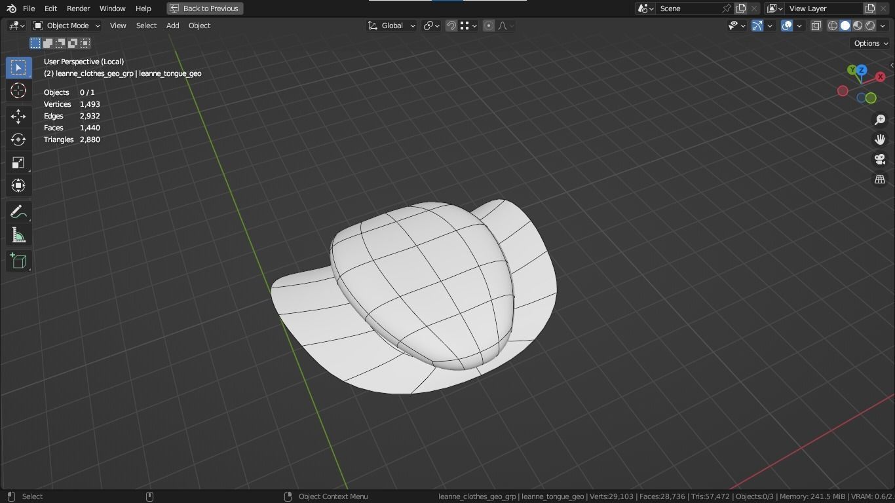The image size is (895, 503).
Task: Select the Move tool
Action: [x=18, y=117]
